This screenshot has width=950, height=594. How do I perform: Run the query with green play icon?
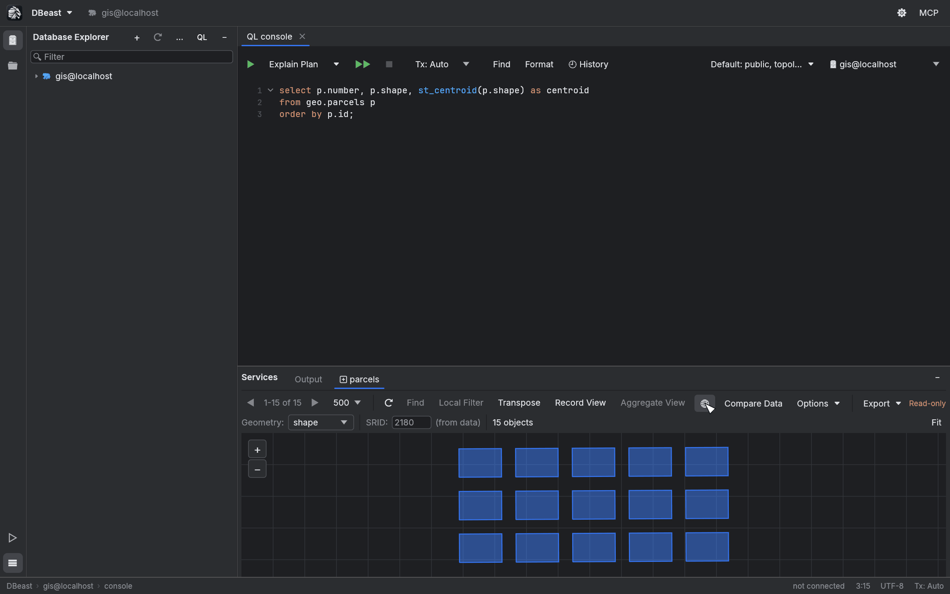tap(250, 64)
